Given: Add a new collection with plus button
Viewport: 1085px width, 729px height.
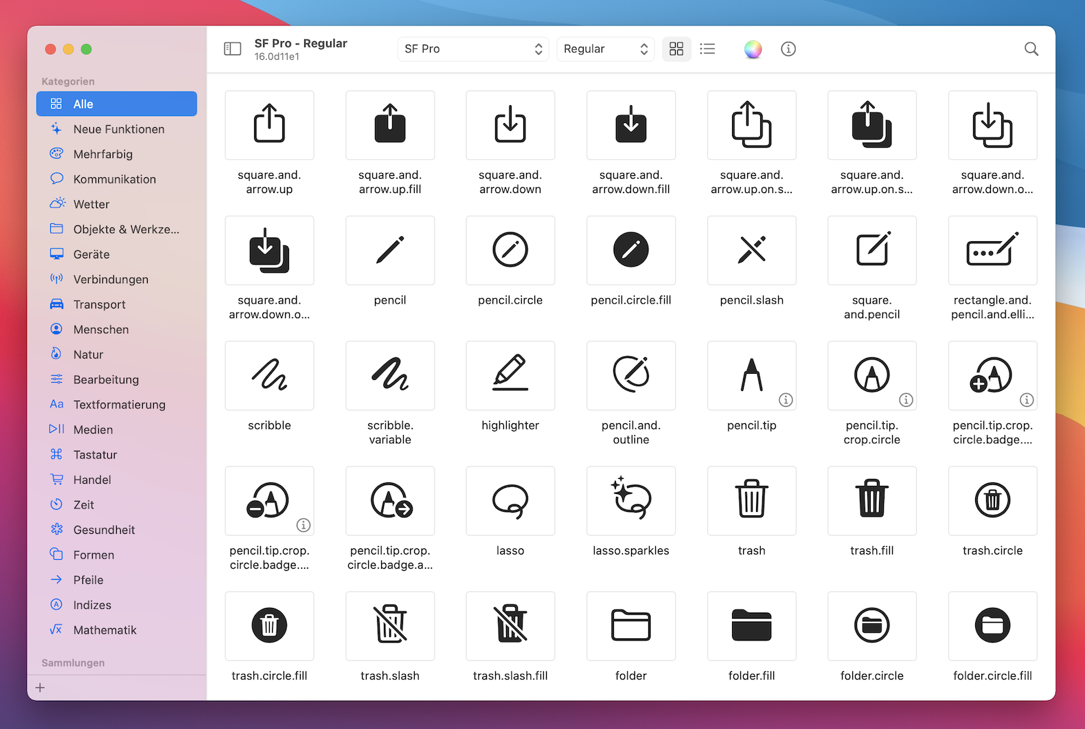Looking at the screenshot, I should pyautogui.click(x=41, y=688).
